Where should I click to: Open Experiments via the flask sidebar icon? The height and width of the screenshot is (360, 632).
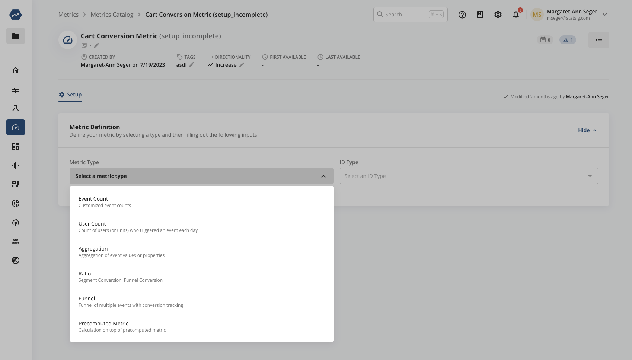15,108
